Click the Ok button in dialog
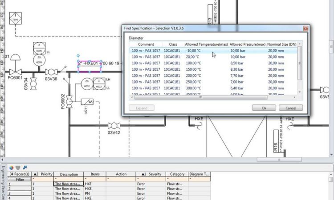 264,108
